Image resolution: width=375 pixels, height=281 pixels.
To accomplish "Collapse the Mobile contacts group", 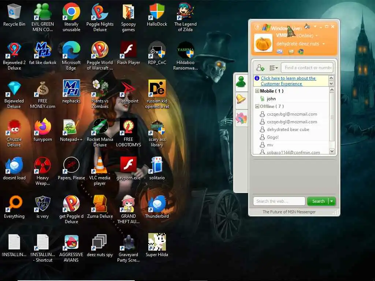I will (257, 91).
